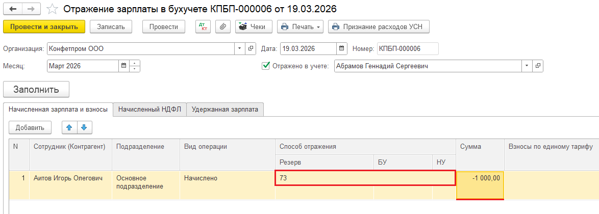Click the Способ отражения column header
The height and width of the screenshot is (214, 599).
(365, 147)
